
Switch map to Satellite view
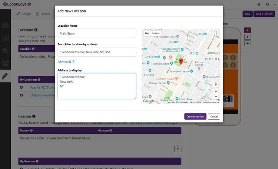tap(156, 33)
